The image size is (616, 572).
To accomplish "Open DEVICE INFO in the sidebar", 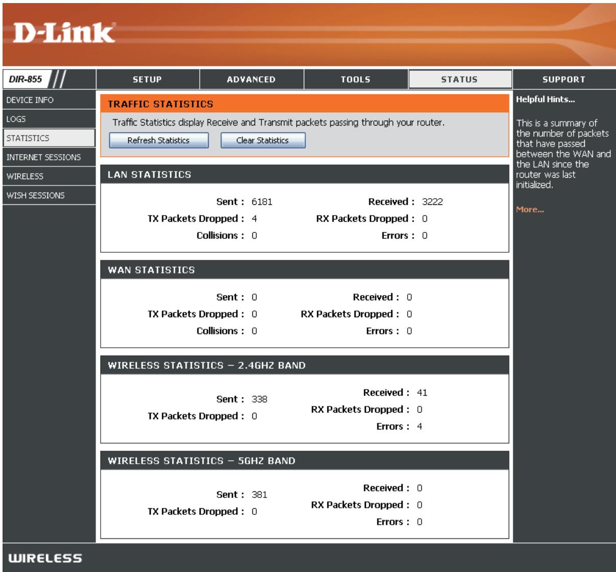I will click(48, 100).
